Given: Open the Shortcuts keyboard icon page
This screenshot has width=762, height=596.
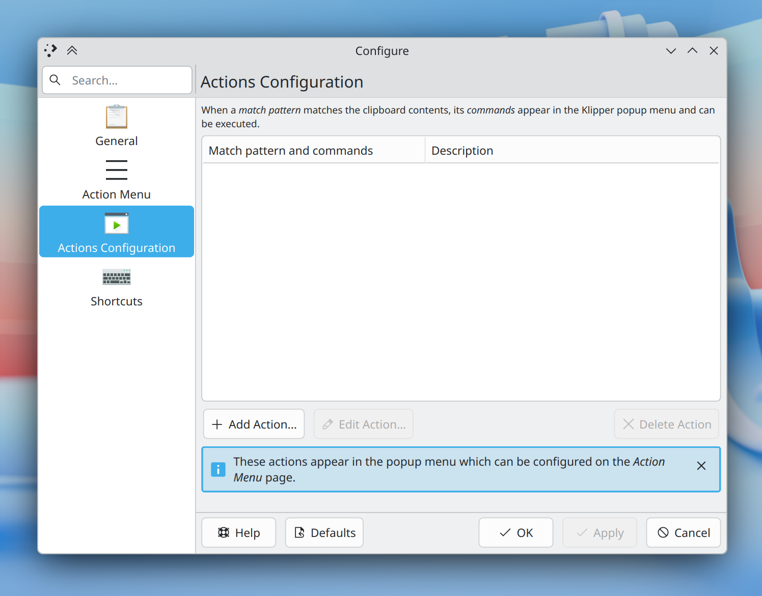Looking at the screenshot, I should (x=116, y=277).
